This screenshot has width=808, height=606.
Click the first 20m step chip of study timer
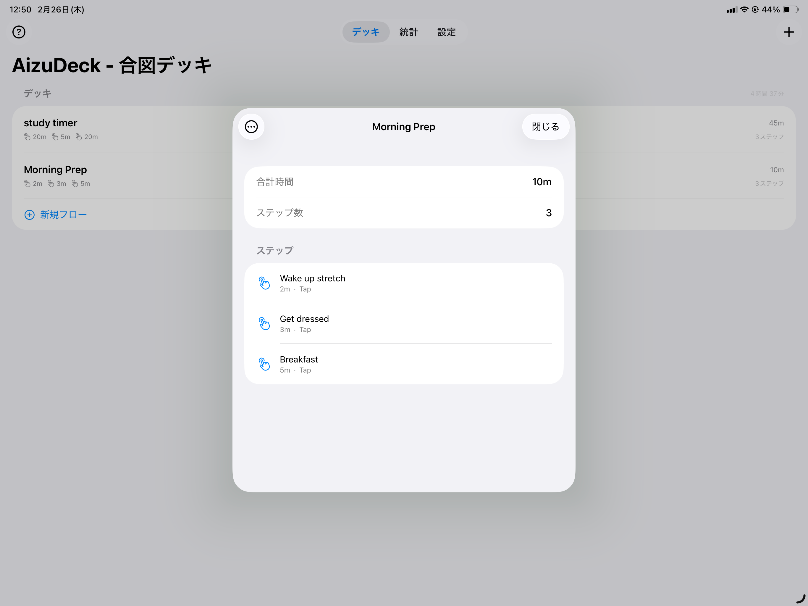[35, 137]
